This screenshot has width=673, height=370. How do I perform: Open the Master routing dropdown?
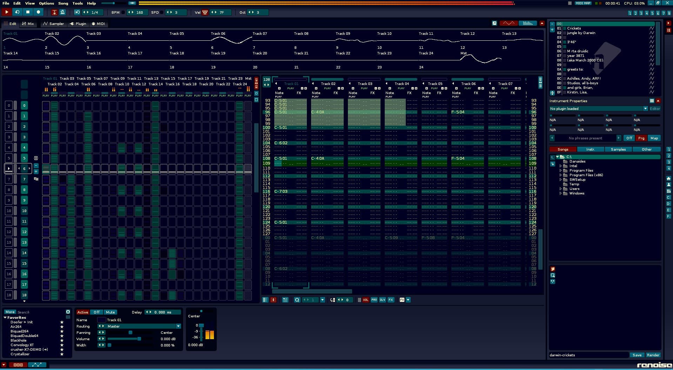click(178, 326)
